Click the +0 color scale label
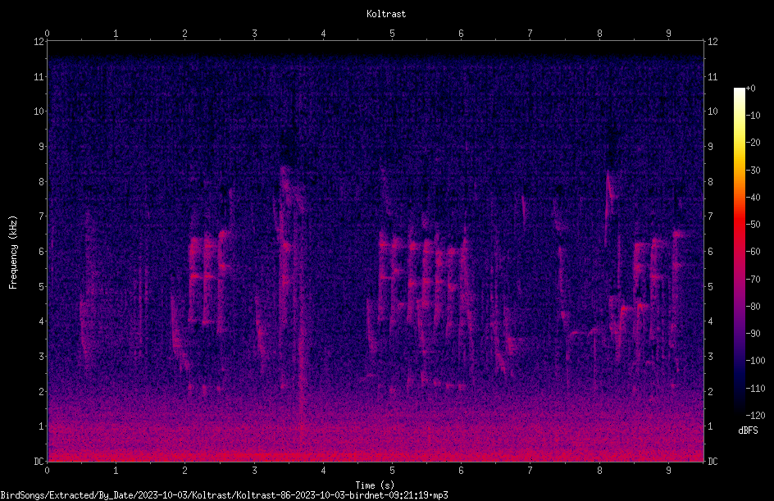 [750, 89]
